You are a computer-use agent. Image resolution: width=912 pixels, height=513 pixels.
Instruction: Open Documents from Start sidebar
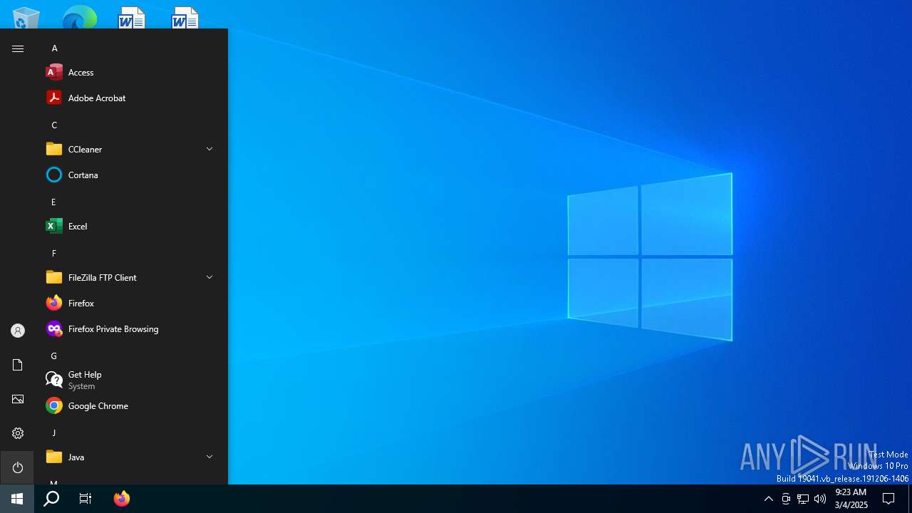point(18,365)
